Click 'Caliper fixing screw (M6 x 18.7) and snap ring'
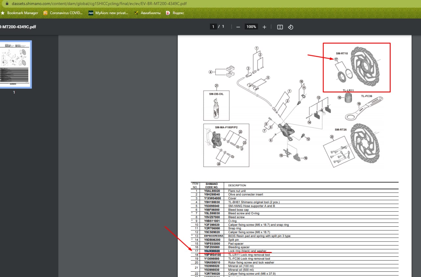Screen dimensions: 421x277 258,225
